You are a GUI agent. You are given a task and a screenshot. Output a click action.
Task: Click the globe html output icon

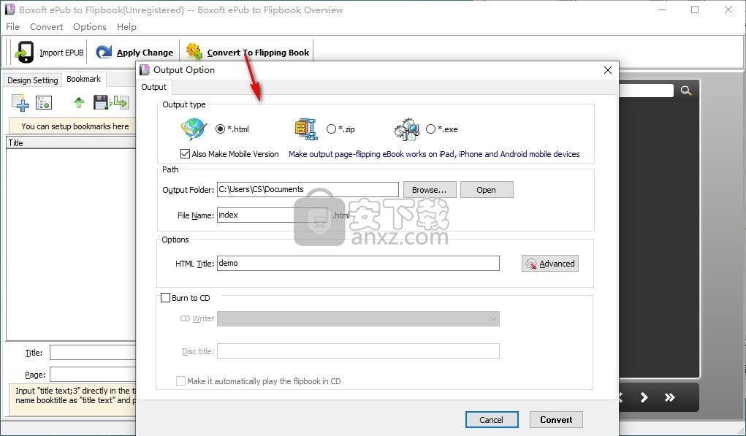pos(194,129)
